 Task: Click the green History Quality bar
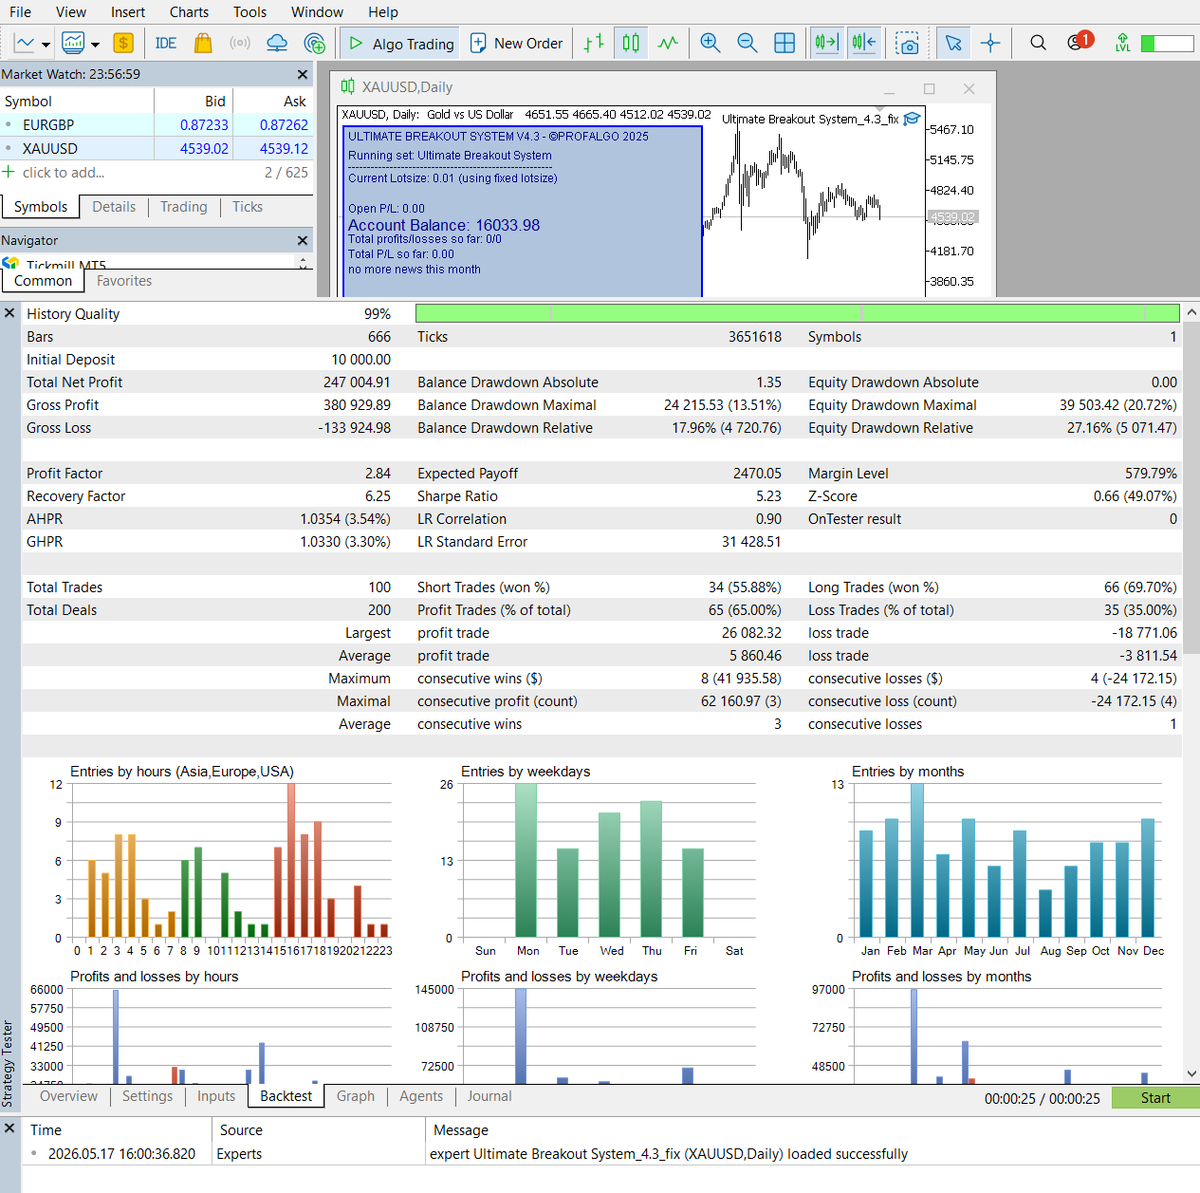(797, 313)
